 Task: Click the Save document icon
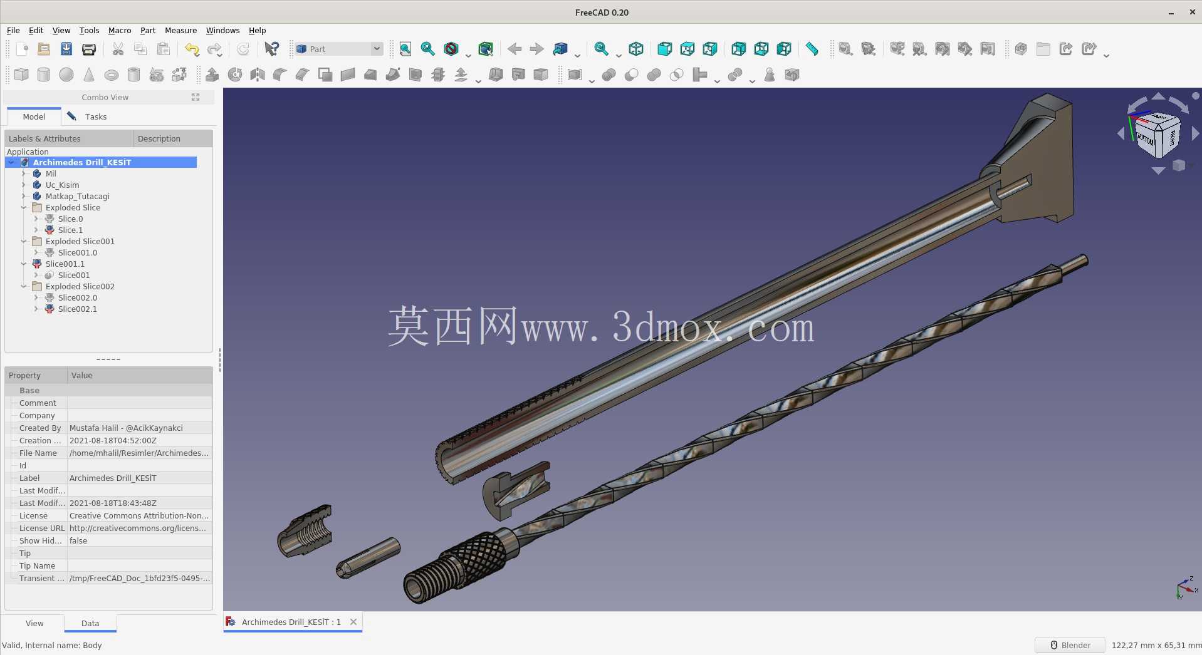pyautogui.click(x=66, y=49)
